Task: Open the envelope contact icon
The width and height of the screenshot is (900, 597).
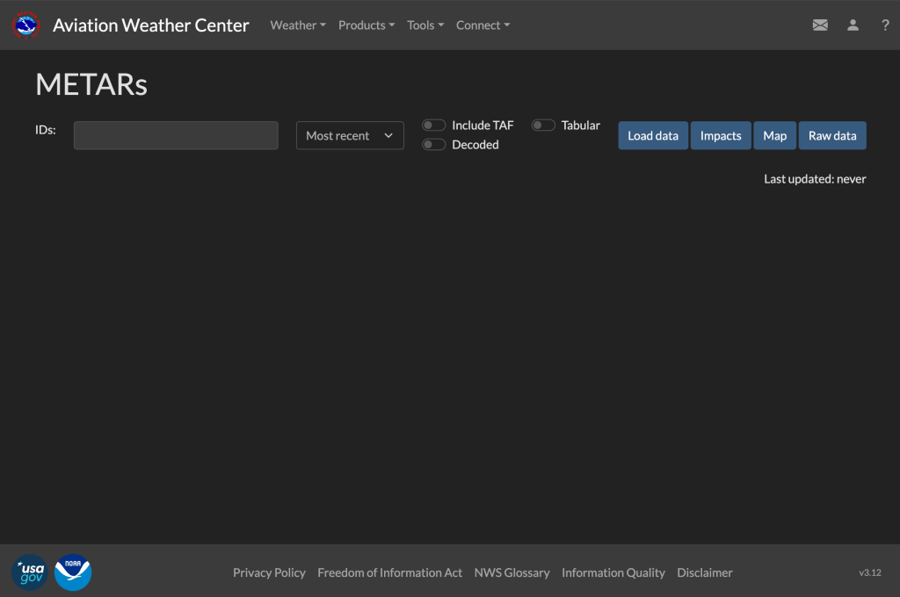Action: pyautogui.click(x=820, y=25)
